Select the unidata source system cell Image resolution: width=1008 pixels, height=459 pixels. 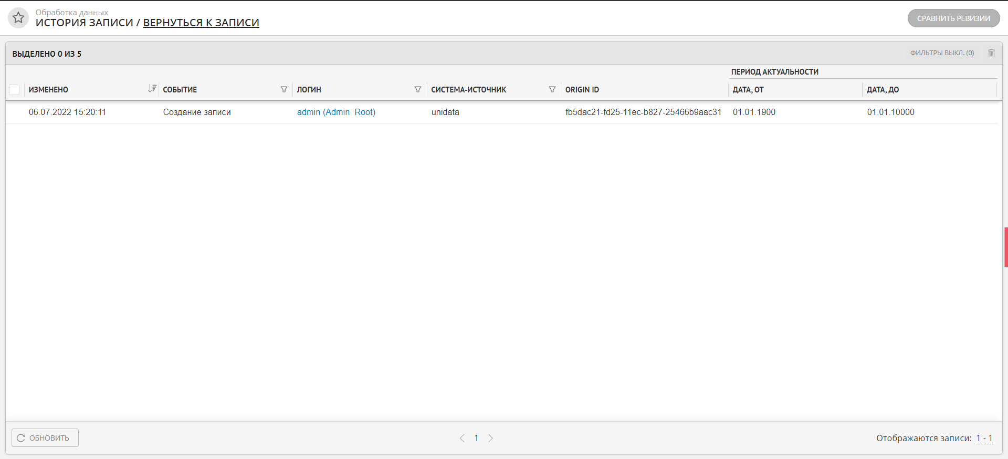445,112
